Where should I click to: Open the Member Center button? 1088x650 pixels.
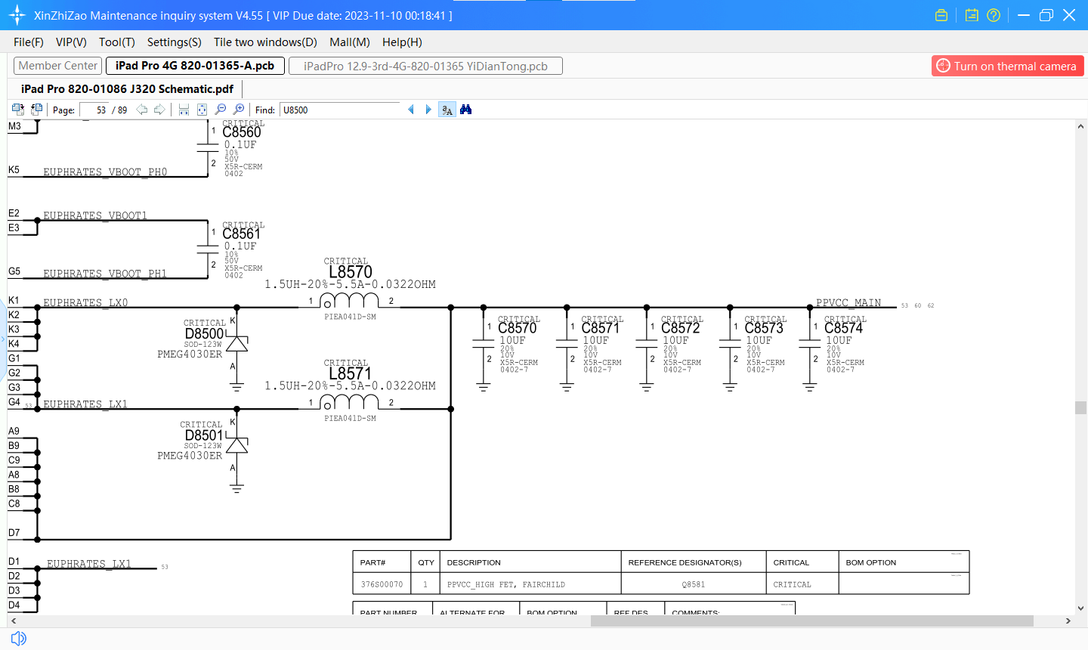coord(58,66)
